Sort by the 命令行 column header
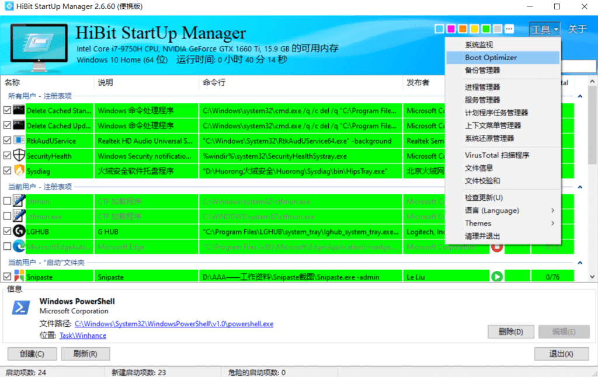Image resolution: width=598 pixels, height=377 pixels. pos(301,82)
